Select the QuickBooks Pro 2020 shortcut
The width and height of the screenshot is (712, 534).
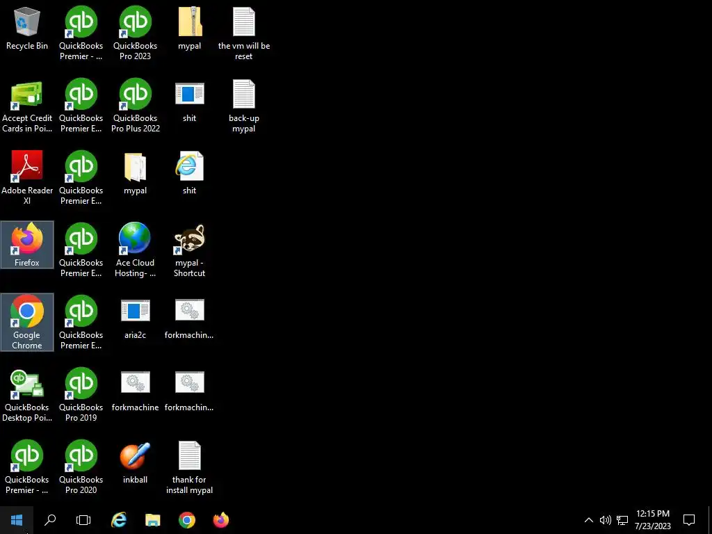click(x=81, y=468)
